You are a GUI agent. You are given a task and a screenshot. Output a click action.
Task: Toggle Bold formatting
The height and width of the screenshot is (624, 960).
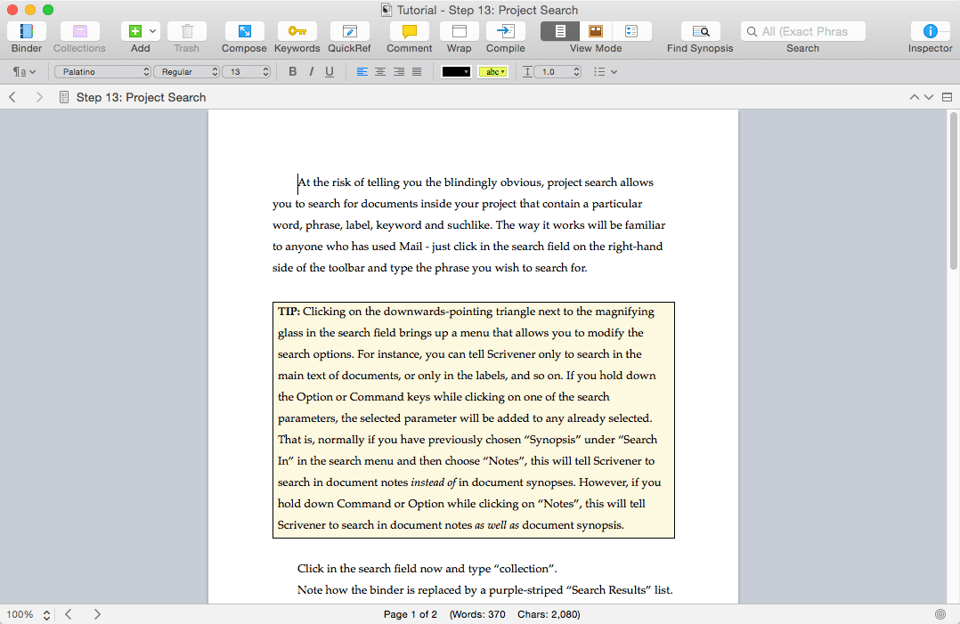293,71
